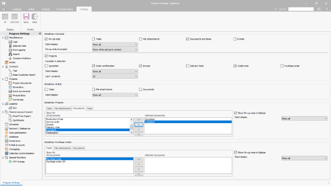The height and width of the screenshot is (186, 331).
Task: Click the add-all >> button for Projects documents
Action: [x=138, y=119]
